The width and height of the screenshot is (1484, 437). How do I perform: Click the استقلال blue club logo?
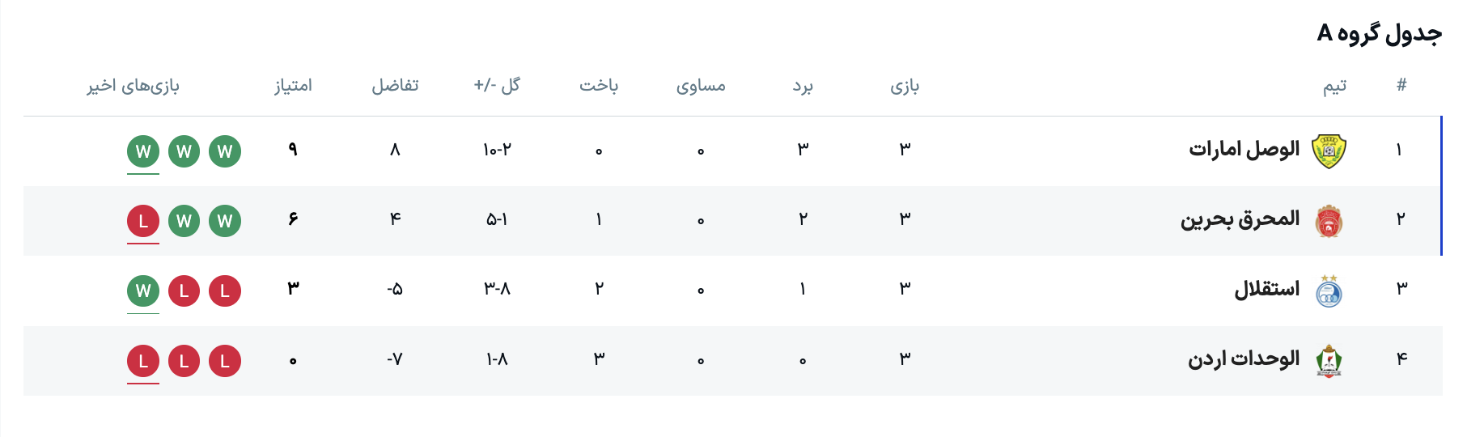[1328, 291]
